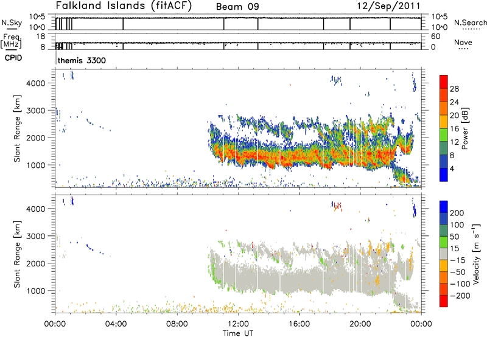487x337 pixels.
Task: Click the blue bottom of the power color bar
Action: tap(444, 175)
